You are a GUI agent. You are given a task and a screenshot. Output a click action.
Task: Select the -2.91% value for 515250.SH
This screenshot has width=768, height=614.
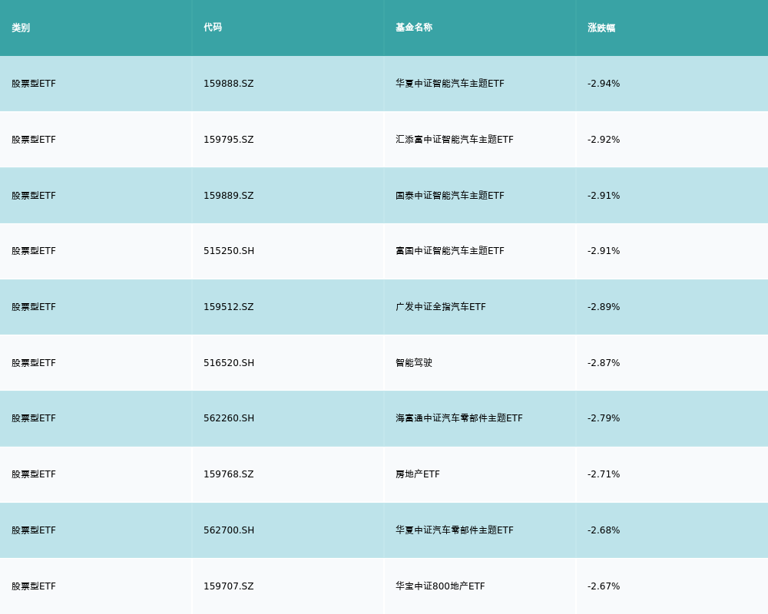604,251
